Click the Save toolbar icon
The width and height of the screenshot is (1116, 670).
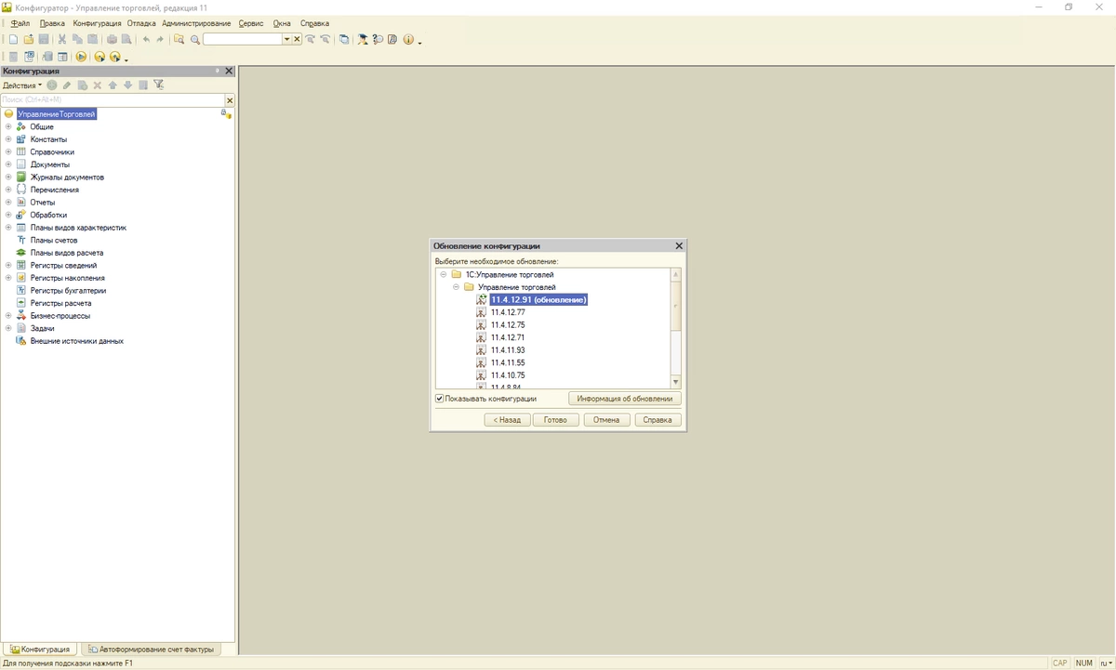click(x=44, y=39)
